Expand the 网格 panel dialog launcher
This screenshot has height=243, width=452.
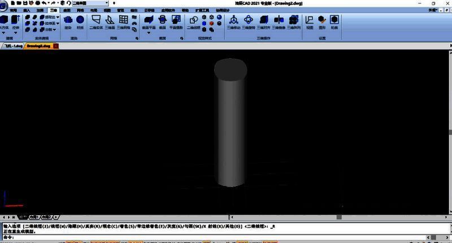click(x=137, y=38)
